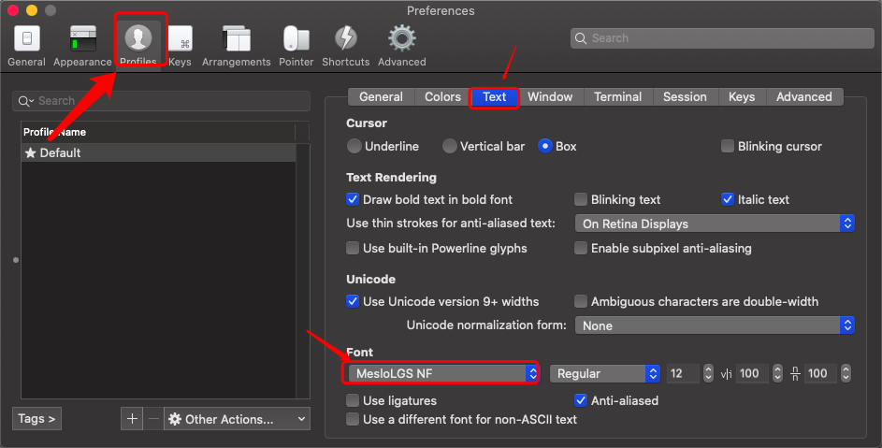Click the font size 12 field
Viewport: 882px width, 448px height.
[683, 374]
